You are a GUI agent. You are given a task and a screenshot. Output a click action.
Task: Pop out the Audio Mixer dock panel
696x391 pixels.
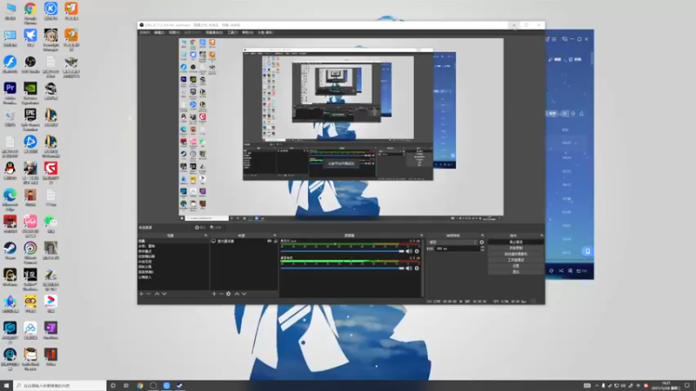pos(421,235)
